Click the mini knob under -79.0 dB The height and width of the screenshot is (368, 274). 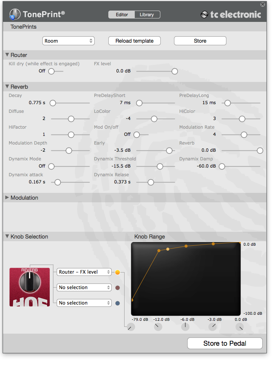(131, 327)
